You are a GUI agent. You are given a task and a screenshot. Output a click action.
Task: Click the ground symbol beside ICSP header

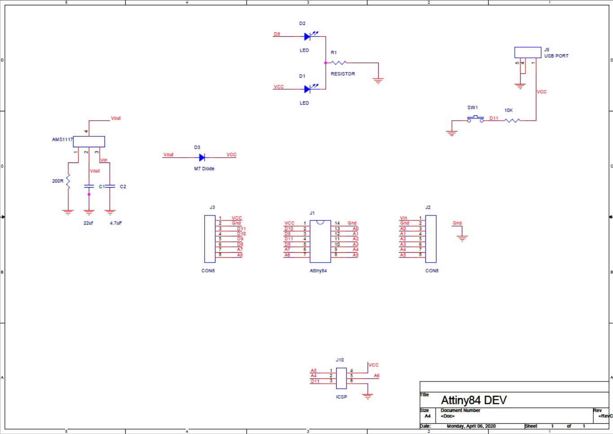(x=368, y=396)
